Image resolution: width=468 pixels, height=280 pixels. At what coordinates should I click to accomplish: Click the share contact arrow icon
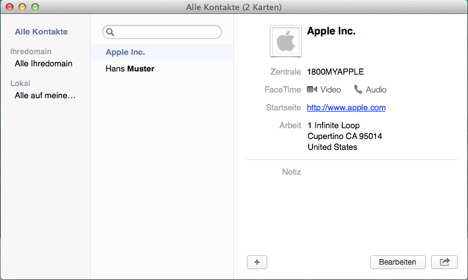444,262
